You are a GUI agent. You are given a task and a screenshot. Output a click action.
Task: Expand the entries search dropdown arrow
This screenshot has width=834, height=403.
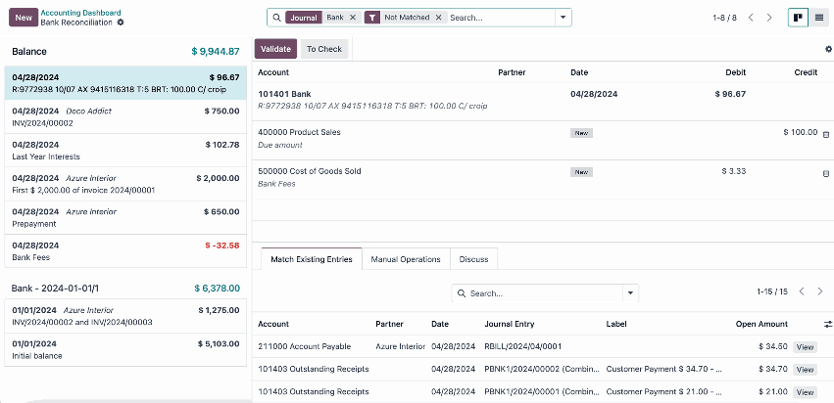629,292
